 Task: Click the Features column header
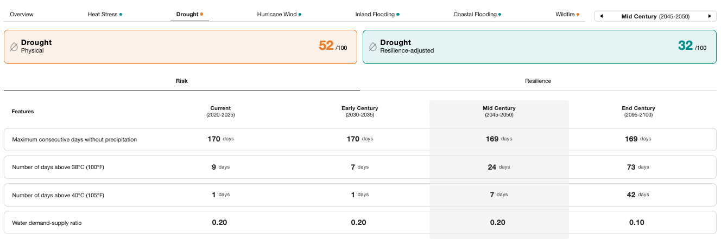[23, 112]
